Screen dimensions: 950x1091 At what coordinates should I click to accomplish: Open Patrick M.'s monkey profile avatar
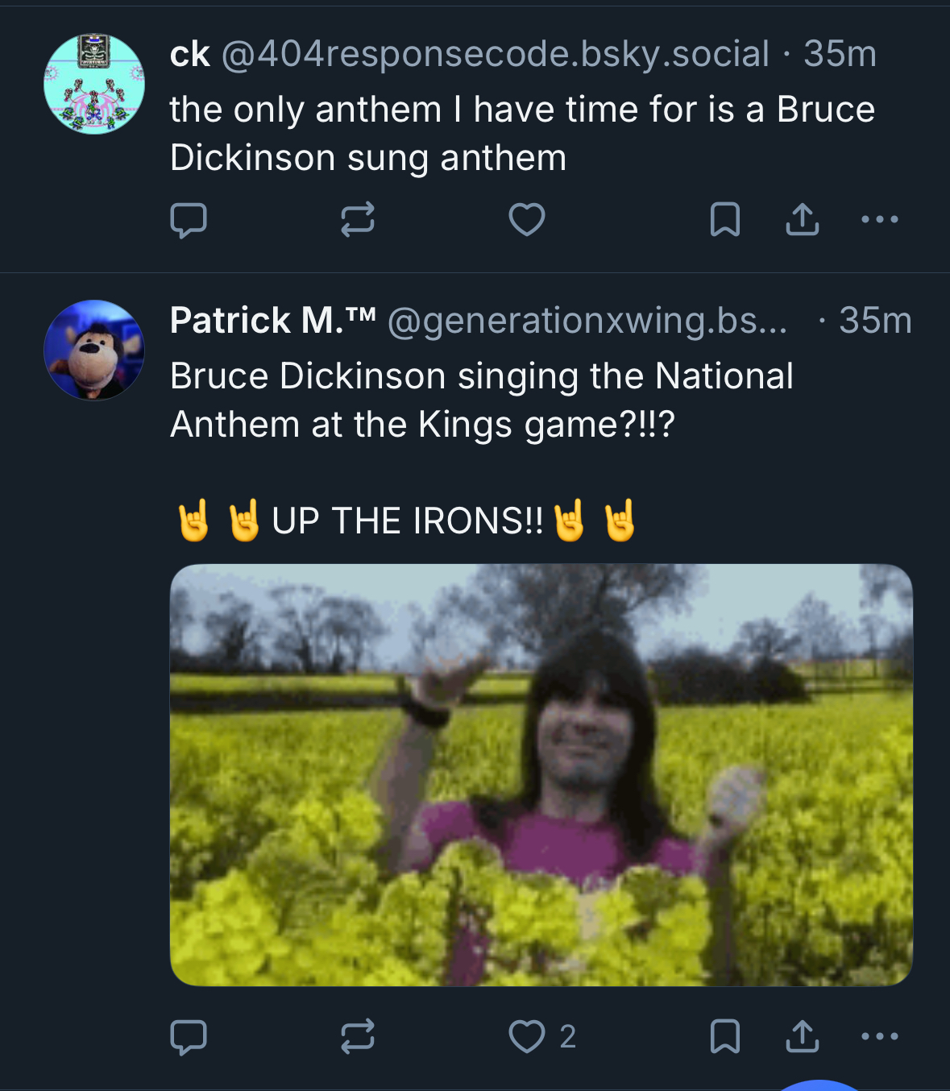pyautogui.click(x=94, y=350)
